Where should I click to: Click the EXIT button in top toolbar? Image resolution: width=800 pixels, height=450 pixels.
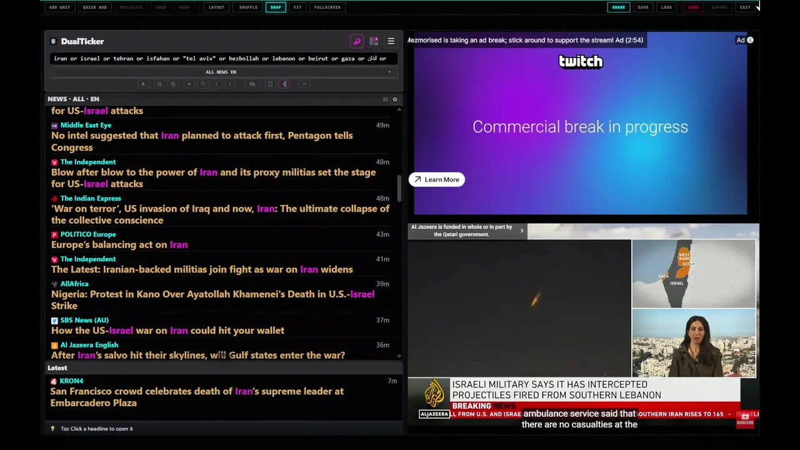pyautogui.click(x=745, y=7)
